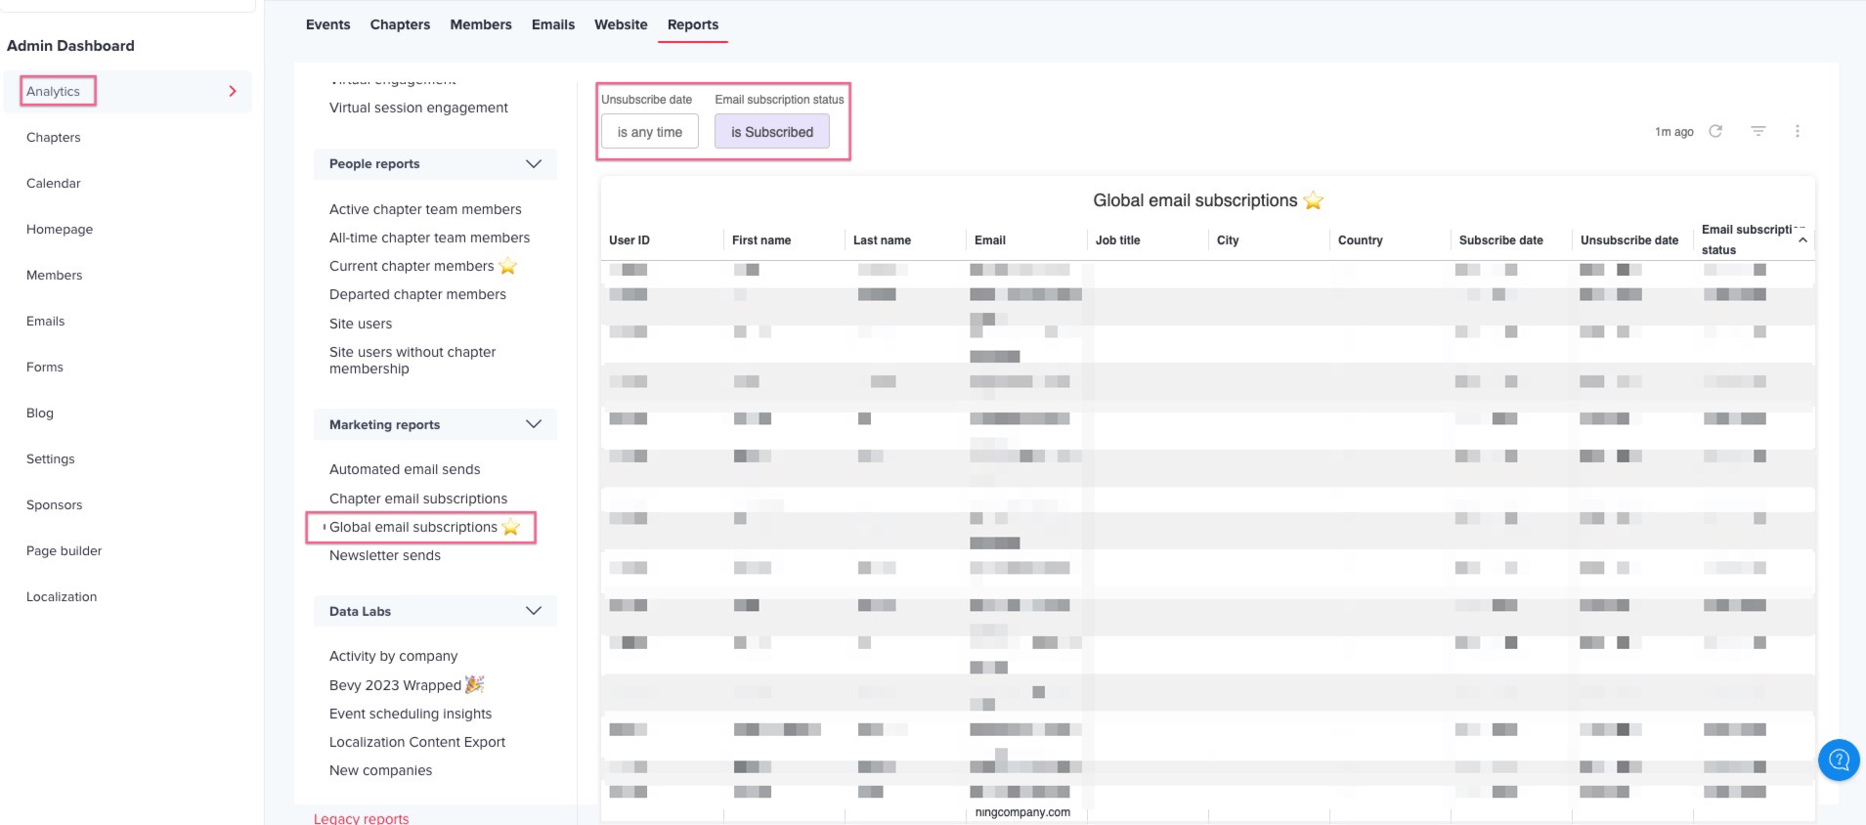Open the filter lines icon
The width and height of the screenshot is (1866, 825).
coord(1758,131)
